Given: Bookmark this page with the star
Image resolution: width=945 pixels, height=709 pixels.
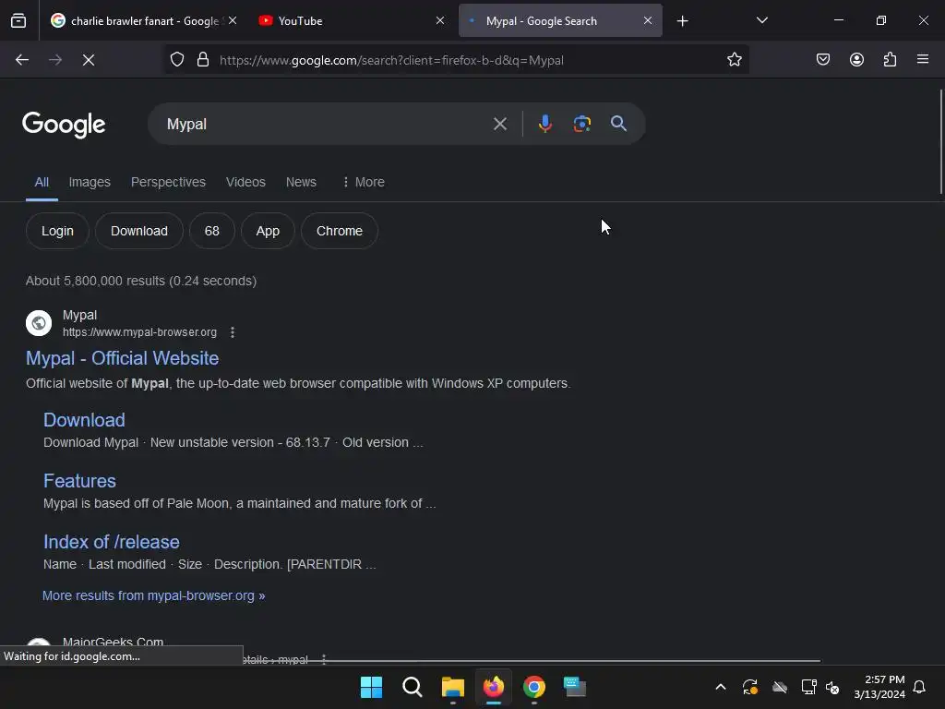Looking at the screenshot, I should click(734, 60).
